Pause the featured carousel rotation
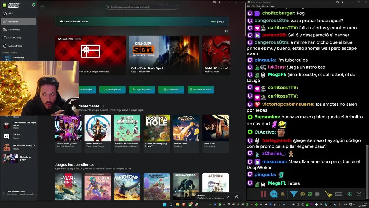 click(x=226, y=31)
